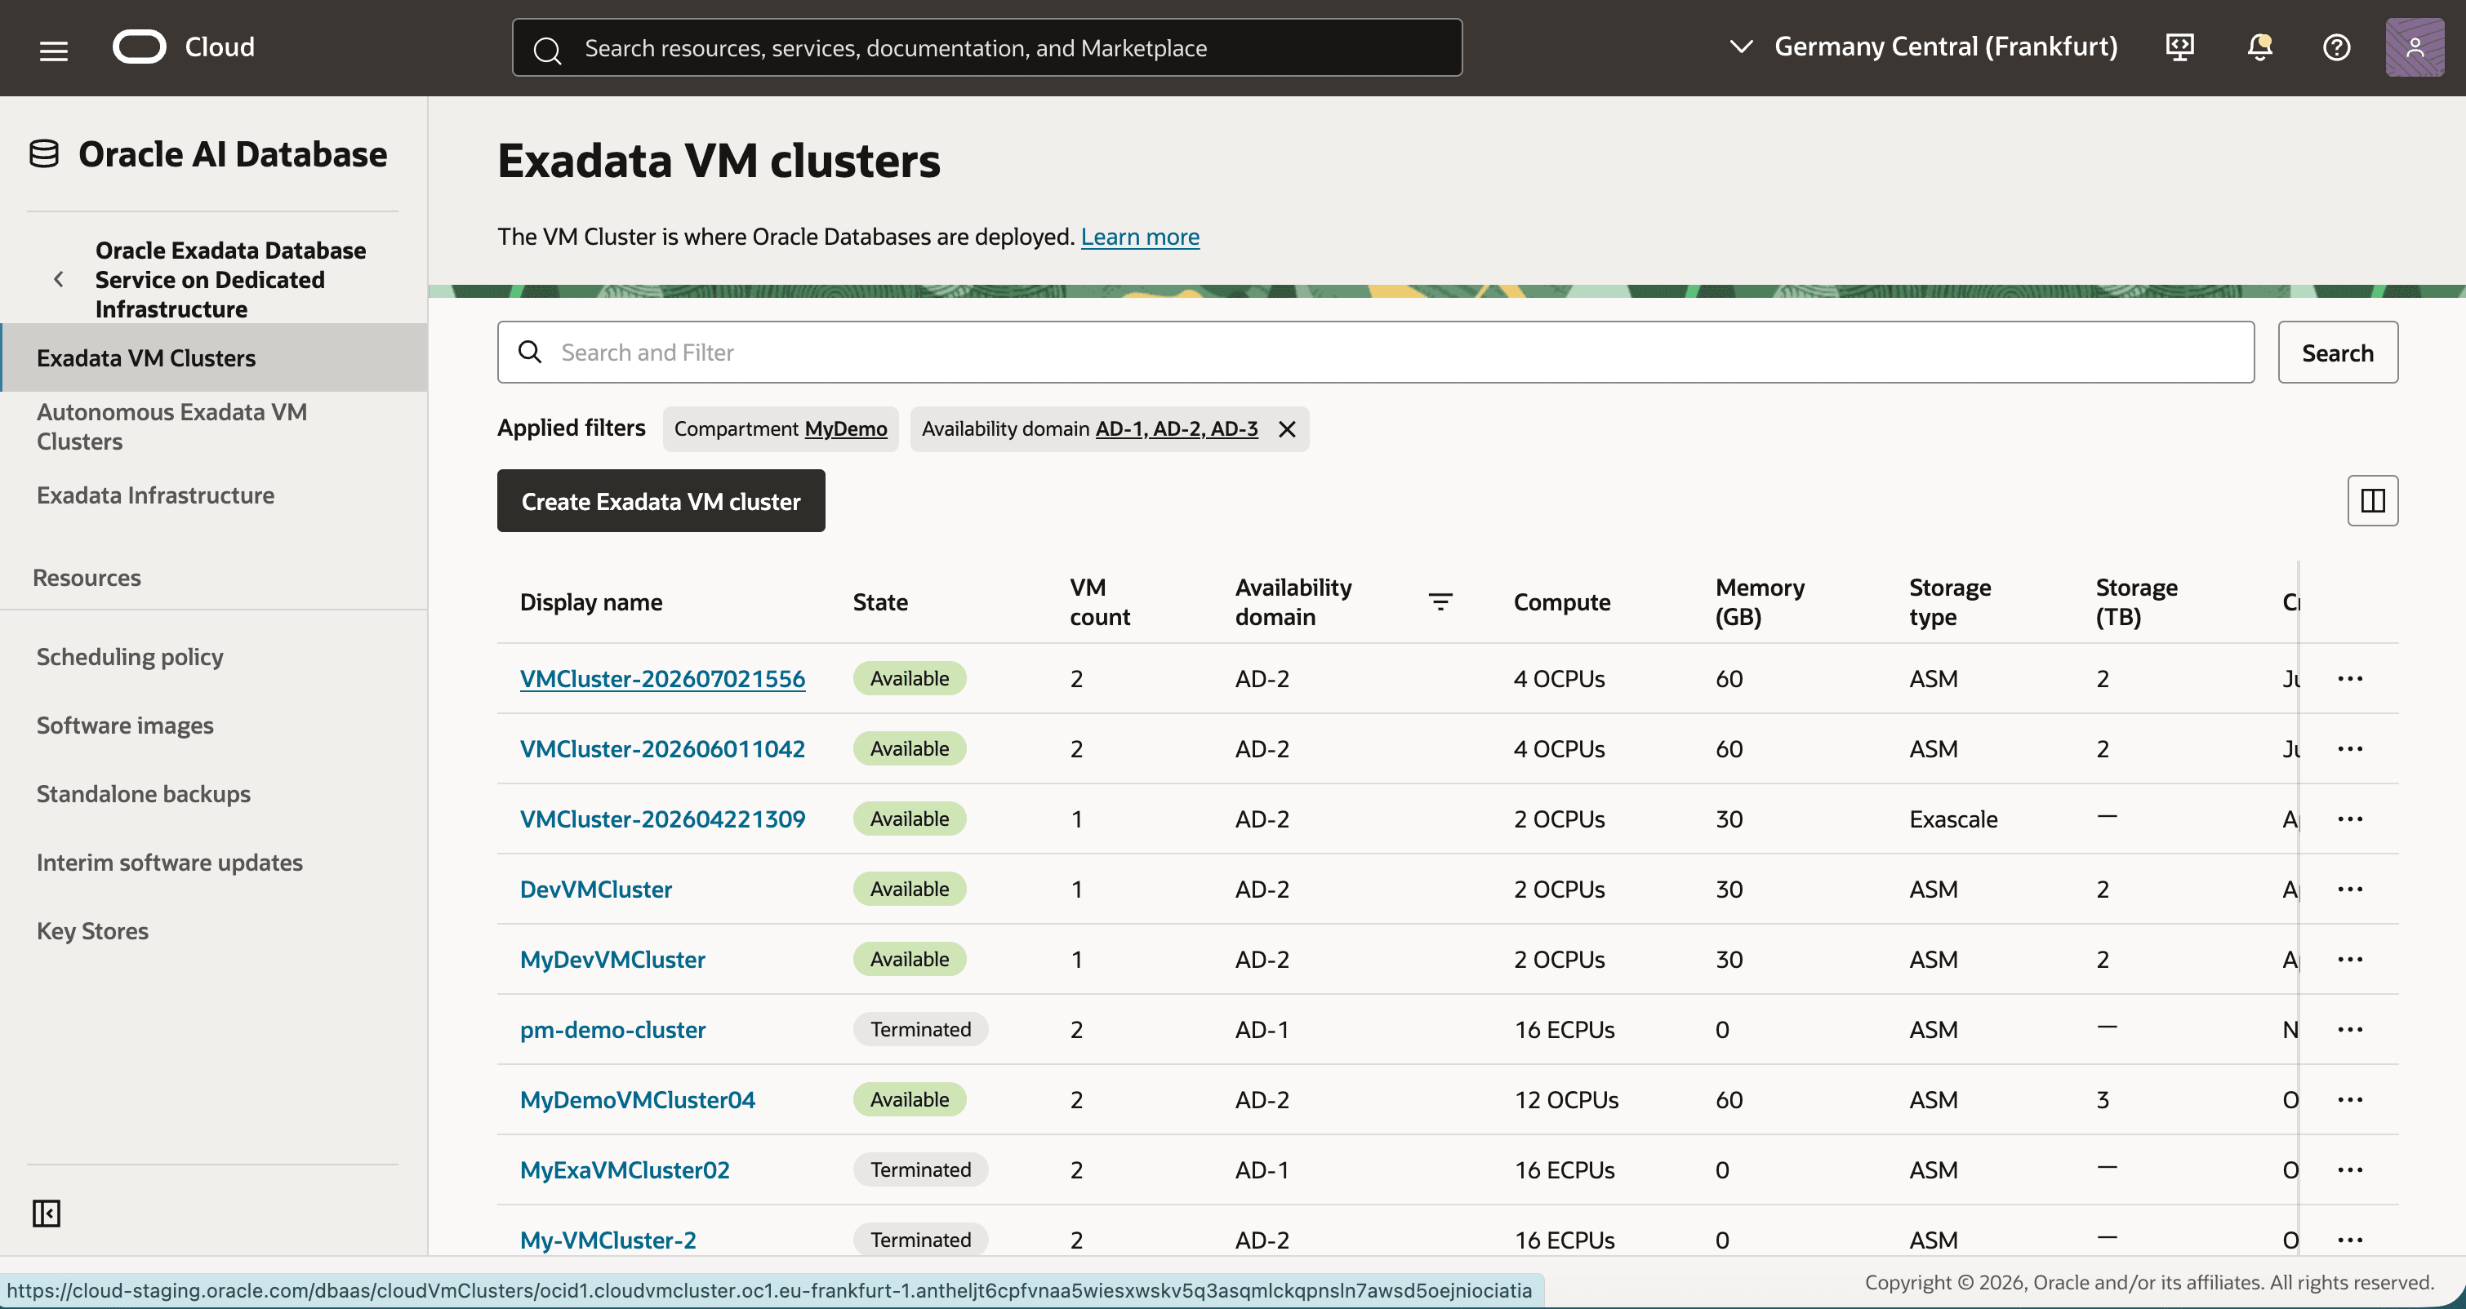Open actions menu for MyExaVMCluster02
This screenshot has width=2466, height=1309.
click(x=2350, y=1169)
